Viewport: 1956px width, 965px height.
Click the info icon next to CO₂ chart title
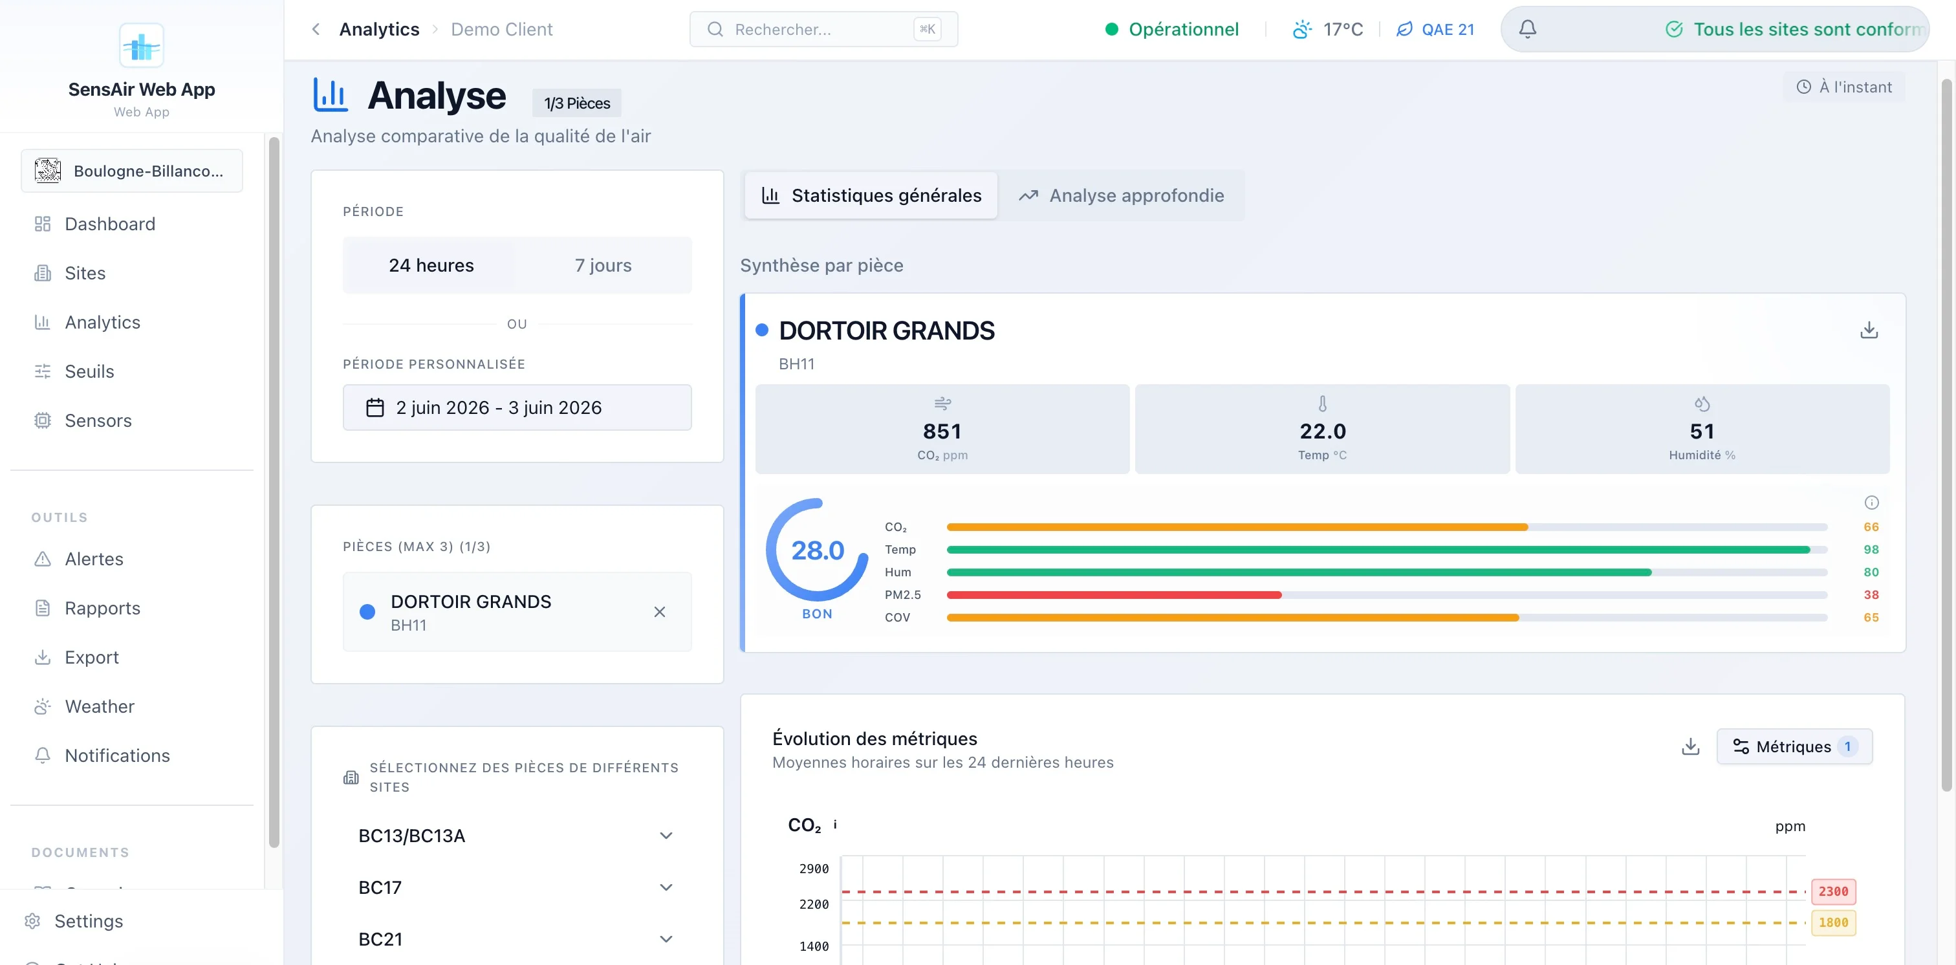(835, 825)
